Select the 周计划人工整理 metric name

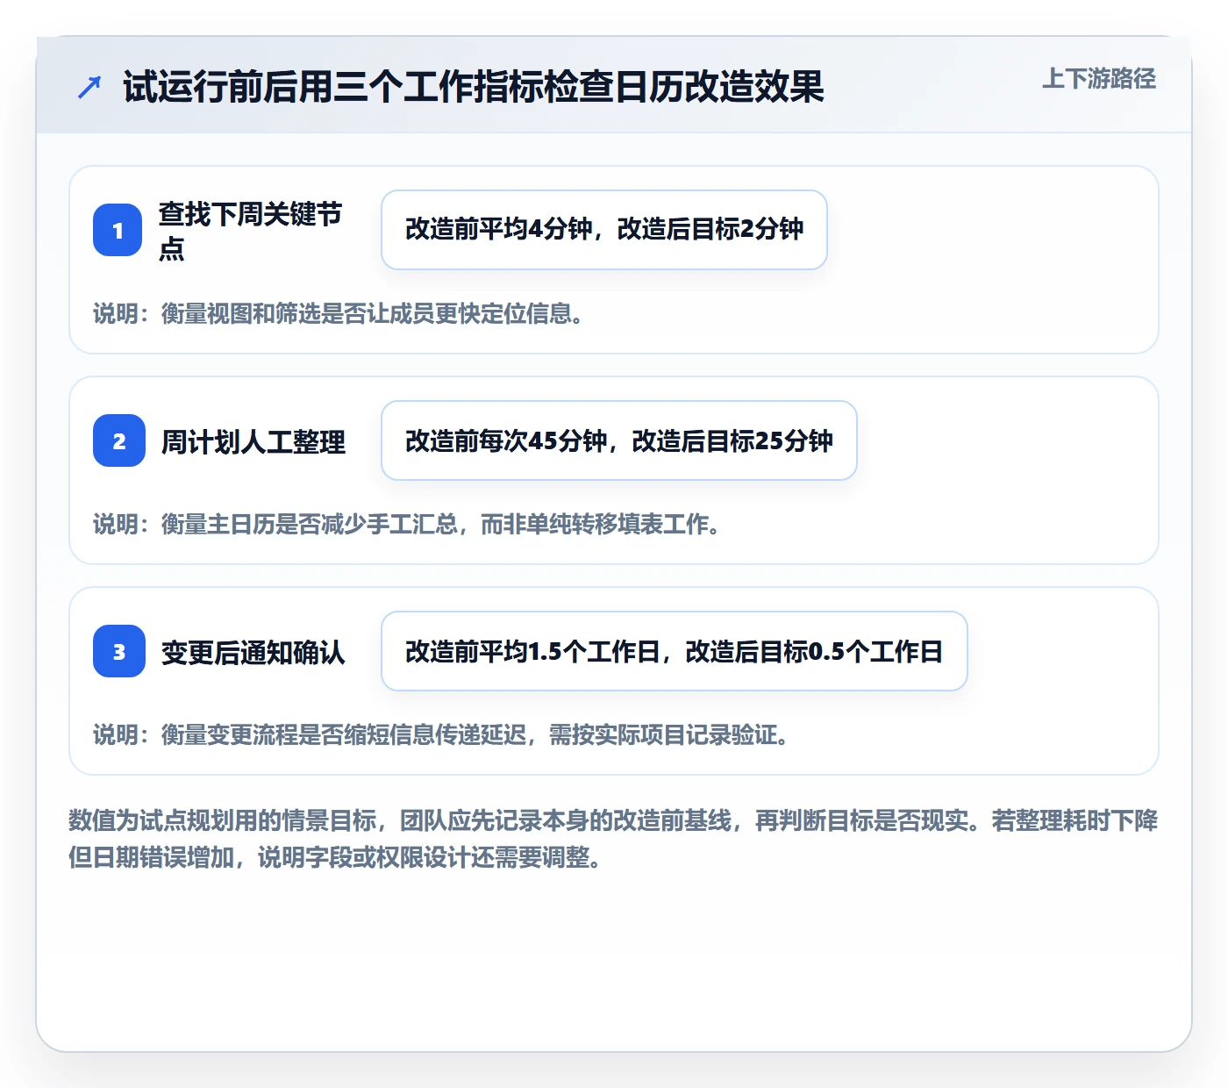[x=253, y=441]
